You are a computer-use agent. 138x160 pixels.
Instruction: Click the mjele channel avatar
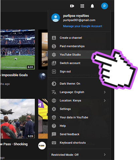tap(42, 146)
